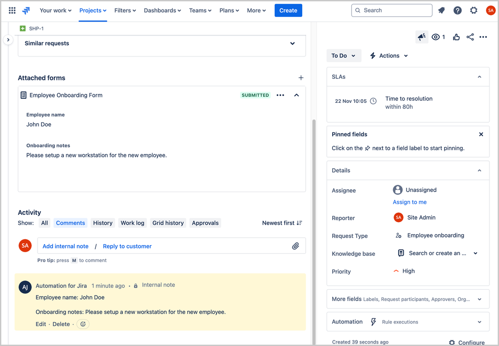Click the Knowledge base article icon
Viewport: 499px width, 346px height.
401,253
